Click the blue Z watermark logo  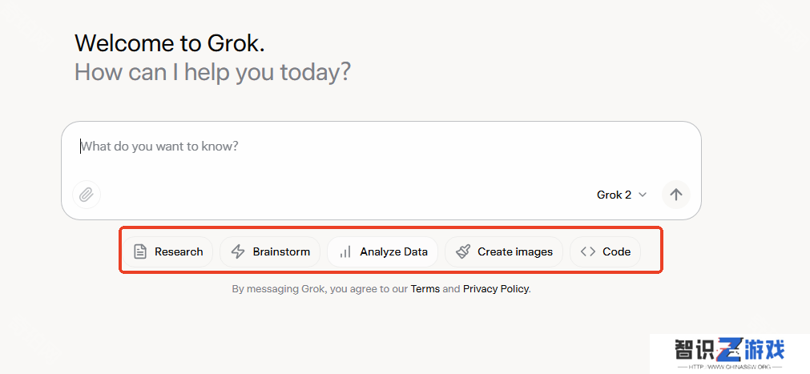[731, 350]
